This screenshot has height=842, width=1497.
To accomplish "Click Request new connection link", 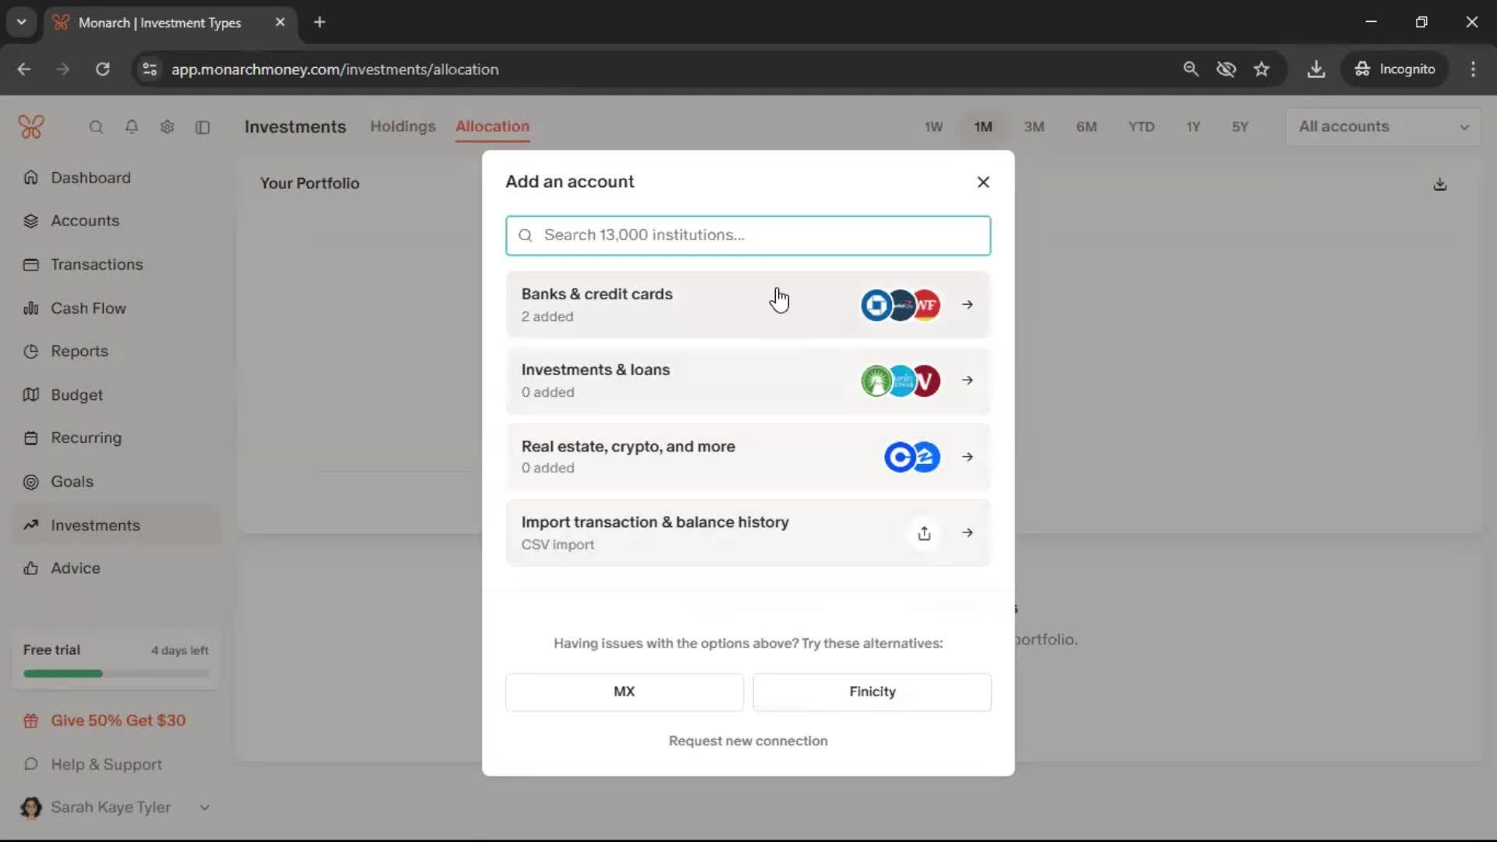I will [x=748, y=741].
